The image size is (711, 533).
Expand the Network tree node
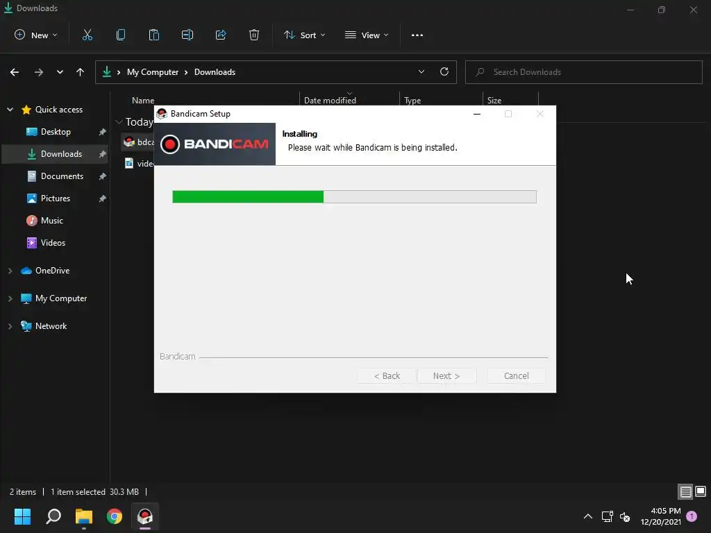click(x=10, y=326)
